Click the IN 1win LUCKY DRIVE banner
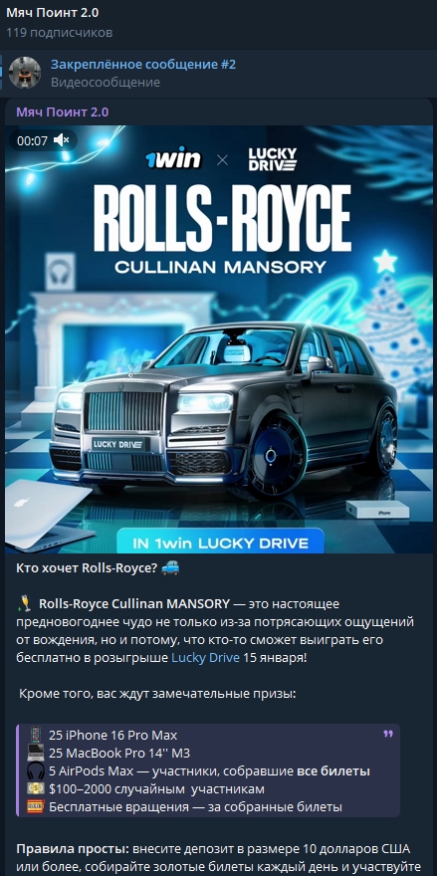Viewport: 437px width, 876px height. 220,542
